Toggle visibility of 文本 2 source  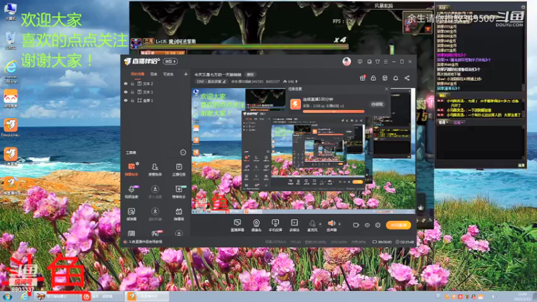point(126,83)
